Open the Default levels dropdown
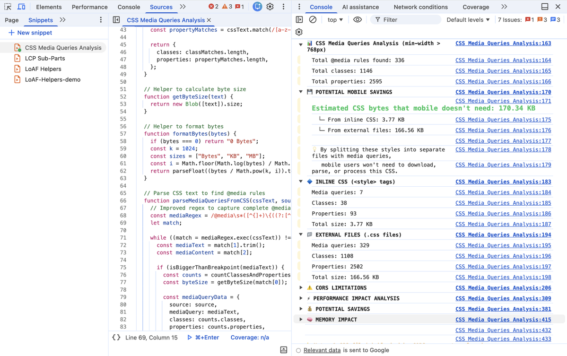Viewport: 567px width, 356px height. click(468, 20)
